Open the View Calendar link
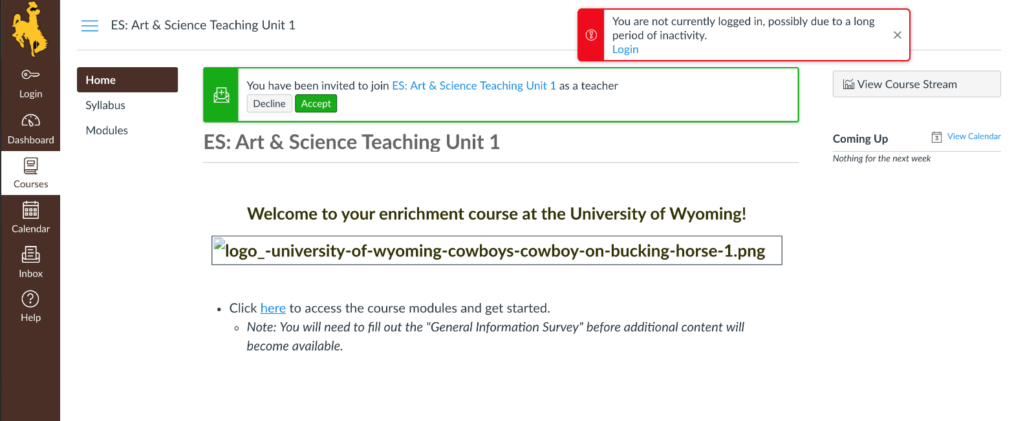Screen dimensions: 1036x421 click(x=973, y=136)
